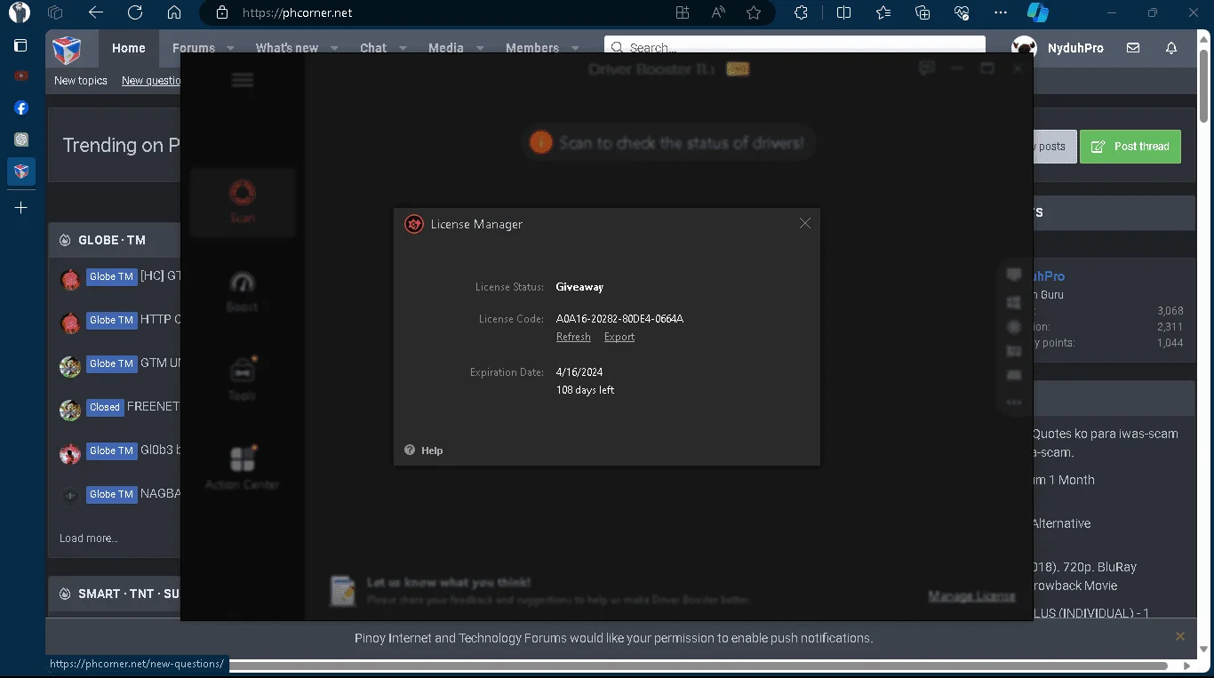This screenshot has width=1214, height=678.
Task: Open the Media navigation tab
Action: (x=445, y=48)
